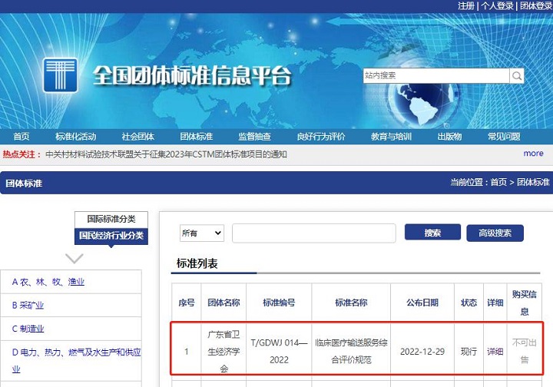Click the site search magnifier icon

(x=517, y=75)
